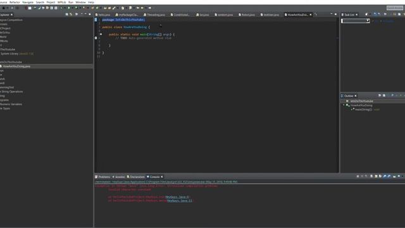Image resolution: width=405 pixels, height=228 pixels.
Task: Click the Quick Access field in the toolbar
Action: pyautogui.click(x=395, y=8)
